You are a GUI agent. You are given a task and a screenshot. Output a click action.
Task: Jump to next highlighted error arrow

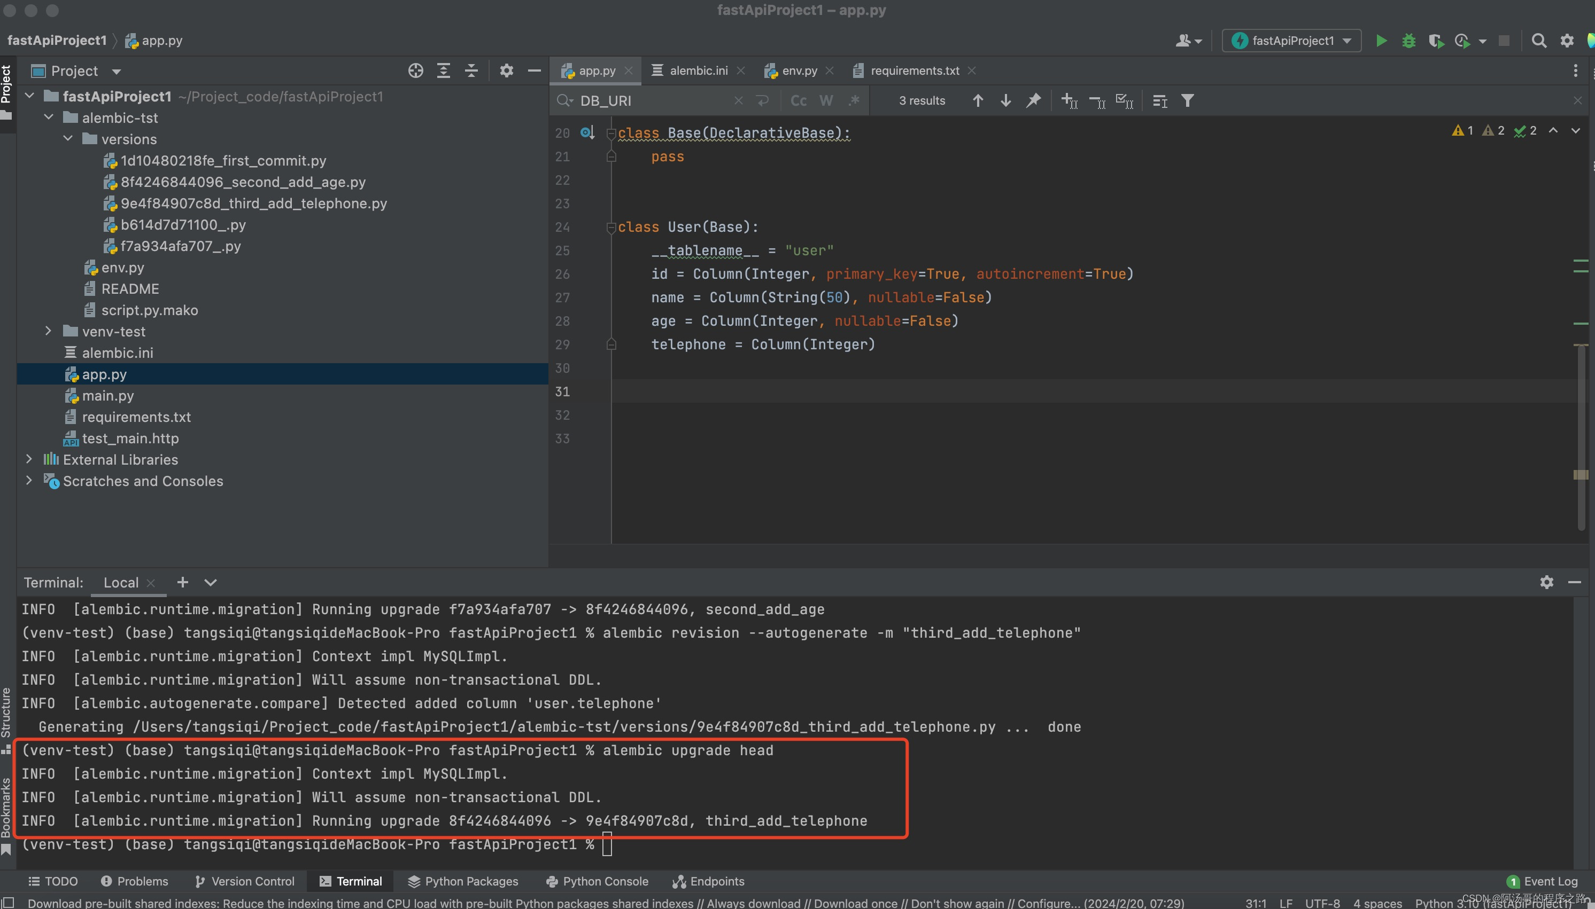click(1576, 130)
